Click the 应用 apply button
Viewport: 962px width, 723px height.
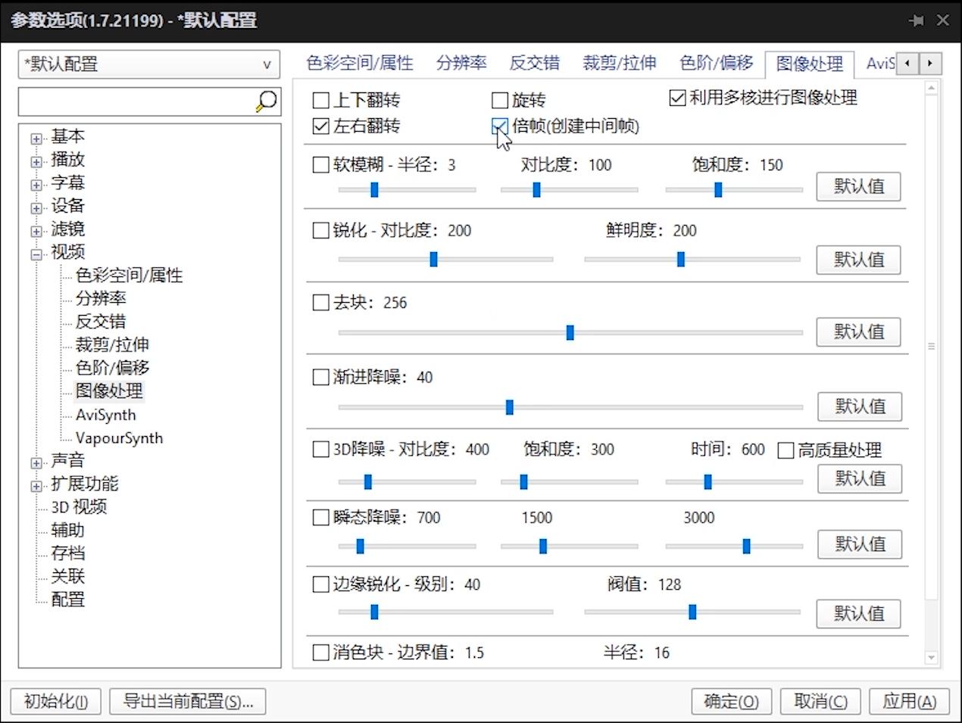pos(909,701)
